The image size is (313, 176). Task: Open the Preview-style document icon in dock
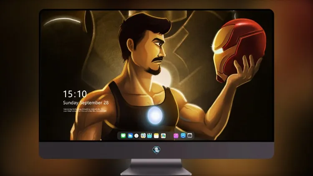[143, 136]
